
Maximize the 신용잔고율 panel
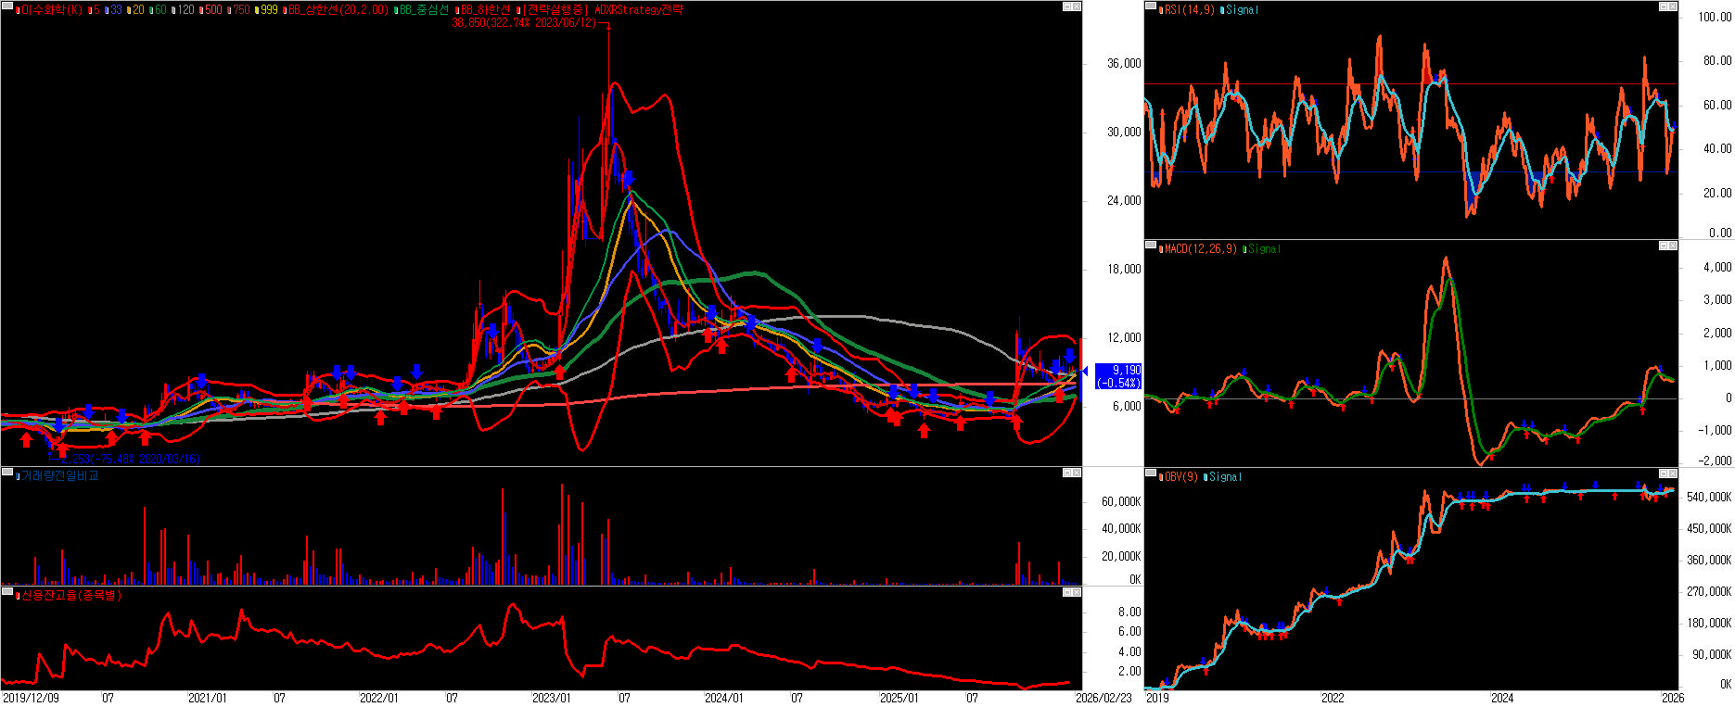tap(1067, 591)
